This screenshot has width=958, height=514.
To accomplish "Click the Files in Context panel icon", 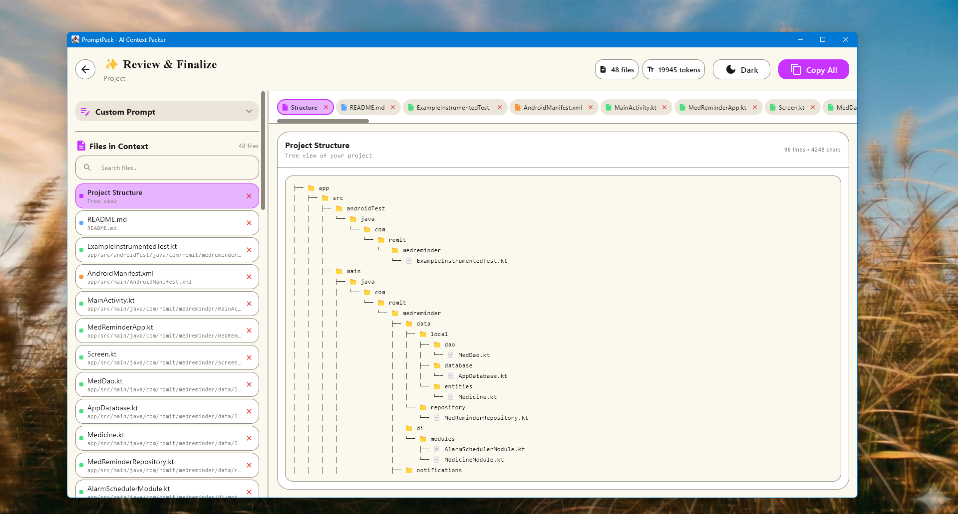I will tap(81, 146).
